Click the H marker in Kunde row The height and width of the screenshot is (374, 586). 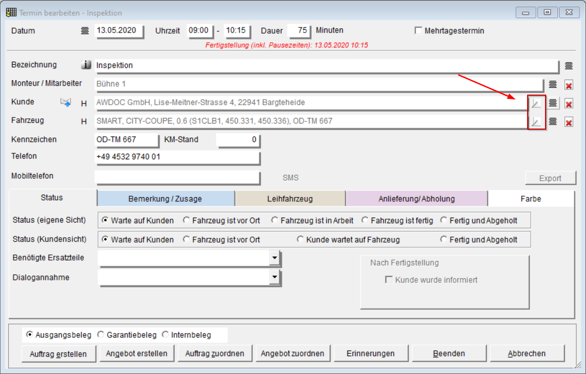point(84,103)
